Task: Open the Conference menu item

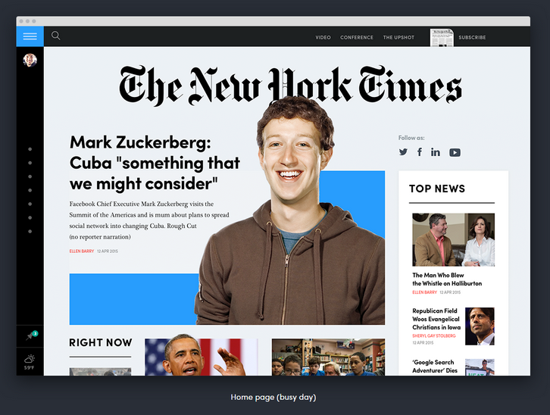Action: coord(357,38)
